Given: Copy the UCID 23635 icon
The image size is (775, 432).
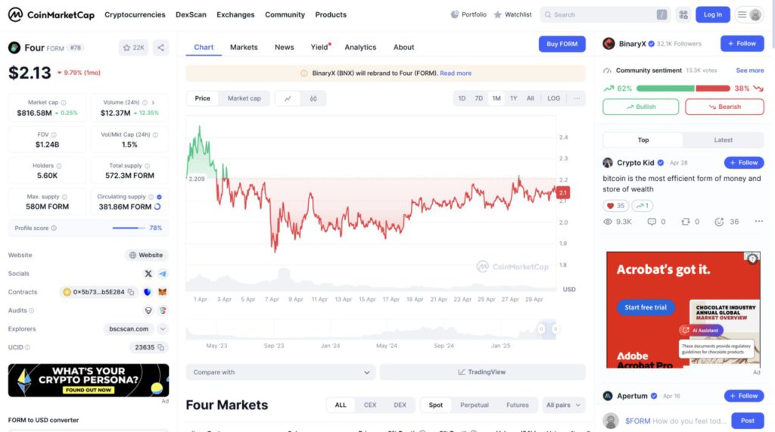Looking at the screenshot, I should (x=161, y=347).
